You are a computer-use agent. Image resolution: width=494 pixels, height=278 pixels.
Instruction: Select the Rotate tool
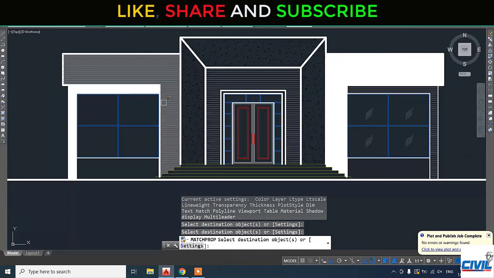(x=490, y=67)
